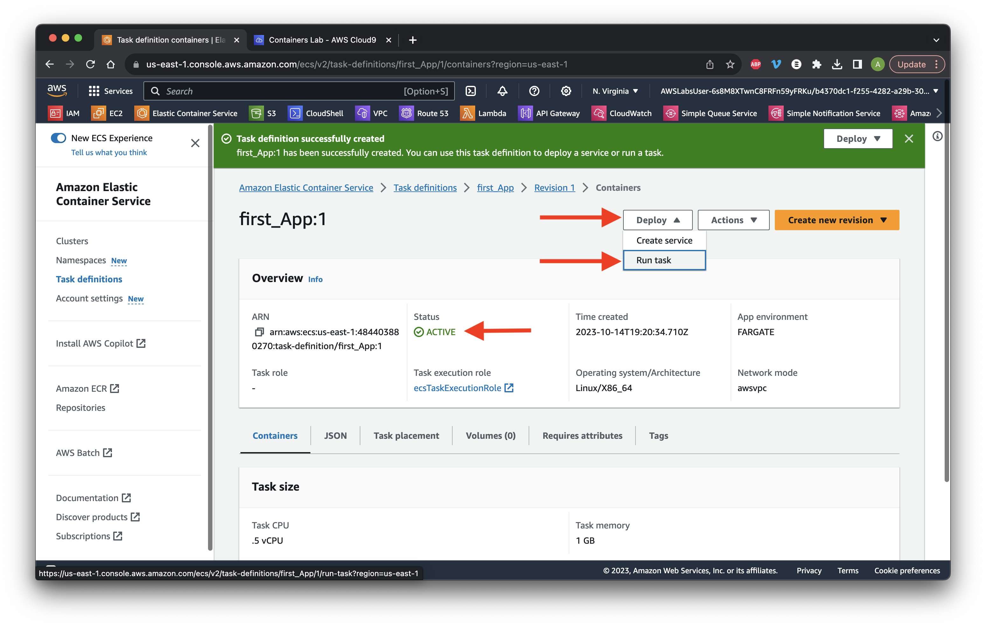Open the ecsTaskExecutionRole link
Screen dimensions: 986x627
[x=463, y=388]
